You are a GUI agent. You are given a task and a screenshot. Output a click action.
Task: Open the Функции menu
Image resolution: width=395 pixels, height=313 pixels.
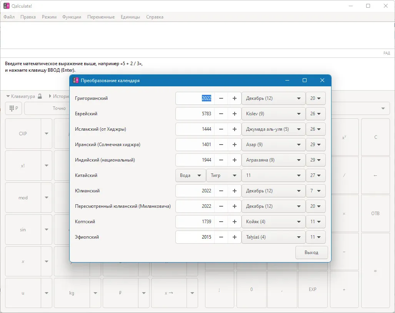pos(72,17)
